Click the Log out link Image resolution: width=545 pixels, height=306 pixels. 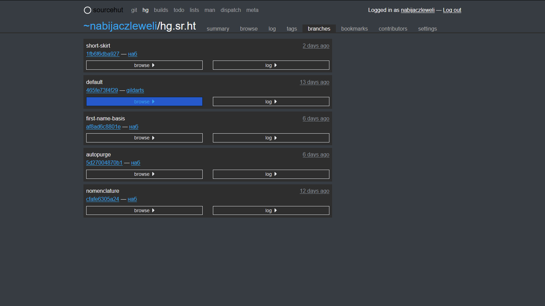[x=452, y=10]
